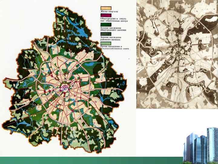Image resolution: width=218 pixels, height=164 pixels.
Task: Click the magenta city center on colored map
Action: coord(65,88)
